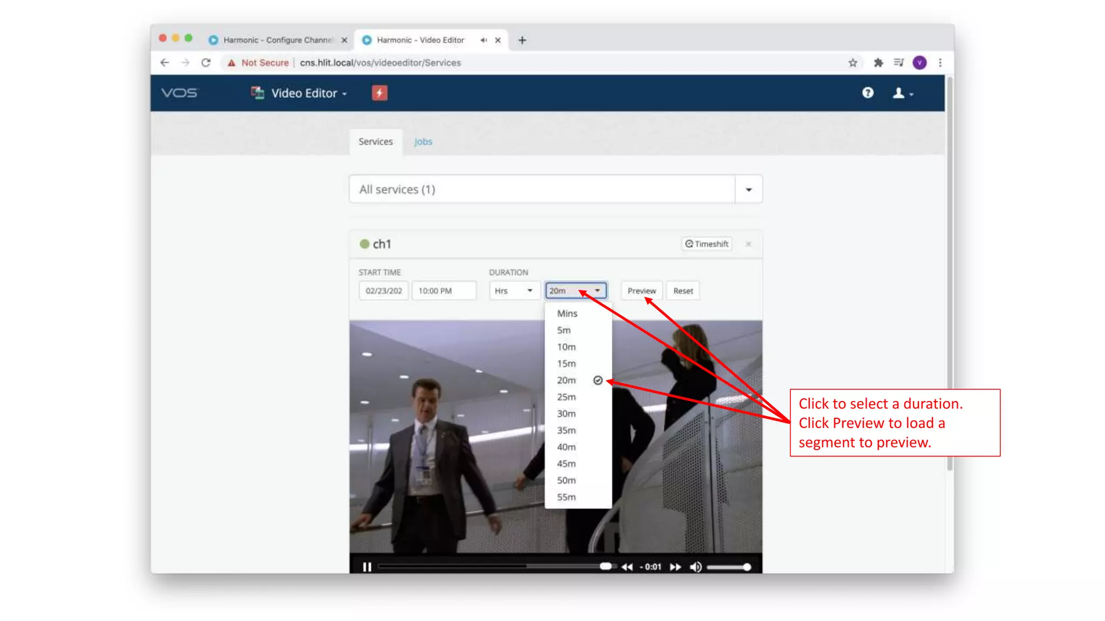1105x621 pixels.
Task: Mute the video speaker icon
Action: point(695,567)
